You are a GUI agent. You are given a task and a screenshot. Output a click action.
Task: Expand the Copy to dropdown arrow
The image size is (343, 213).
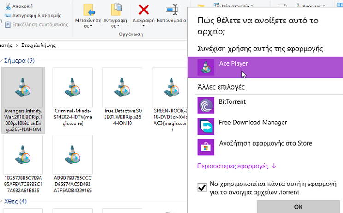pos(118,26)
